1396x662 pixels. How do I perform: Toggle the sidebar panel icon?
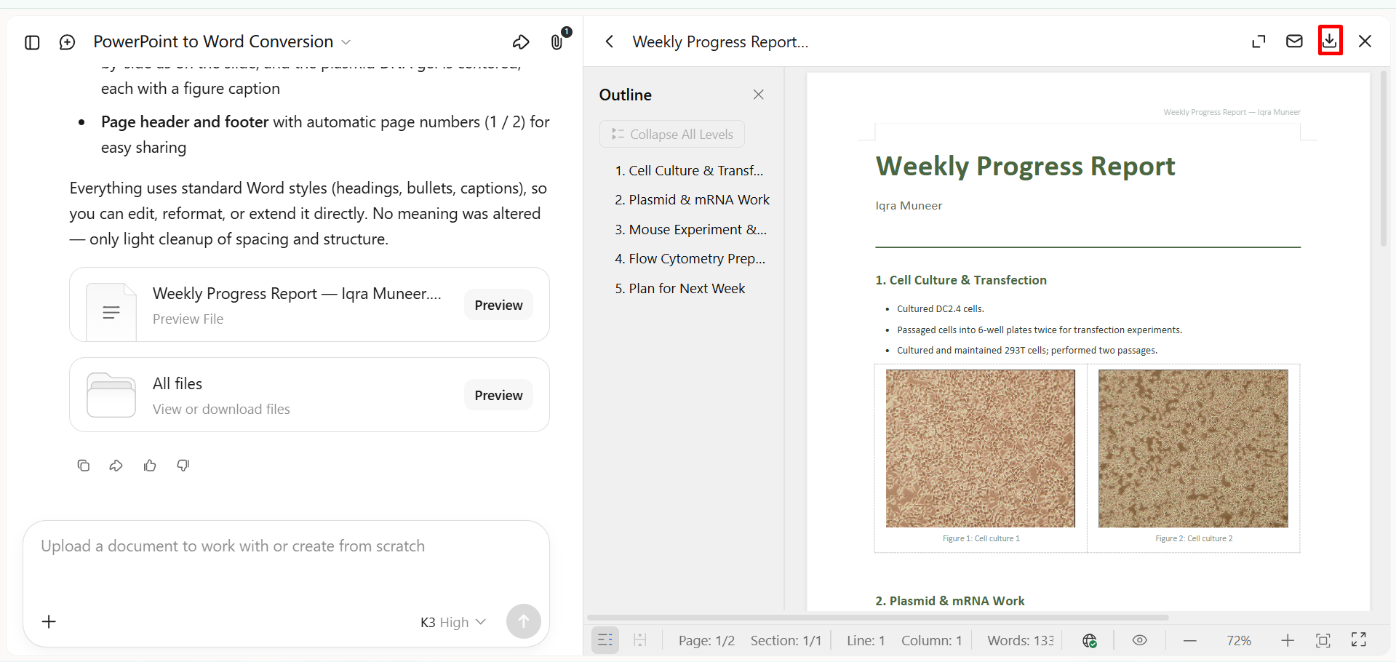32,42
